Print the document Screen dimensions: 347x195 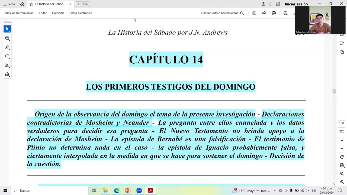click(274, 13)
